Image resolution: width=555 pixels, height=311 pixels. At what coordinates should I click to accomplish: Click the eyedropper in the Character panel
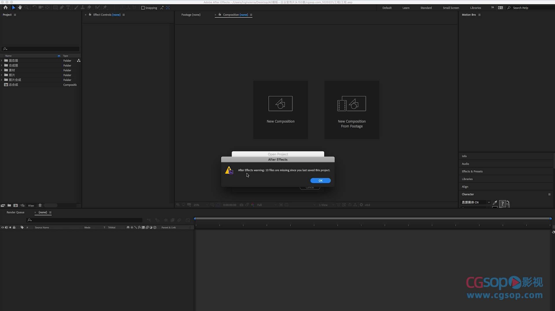pyautogui.click(x=495, y=203)
